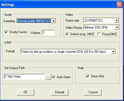Click the Volume input field
The width and height of the screenshot is (124, 101).
[48, 33]
